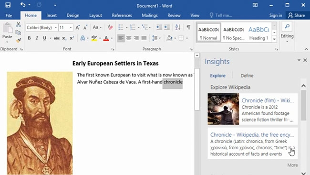Start a numbered list

133,27
